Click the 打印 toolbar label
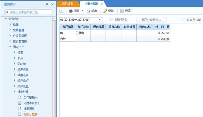This screenshot has height=117, width=203. click(x=76, y=11)
